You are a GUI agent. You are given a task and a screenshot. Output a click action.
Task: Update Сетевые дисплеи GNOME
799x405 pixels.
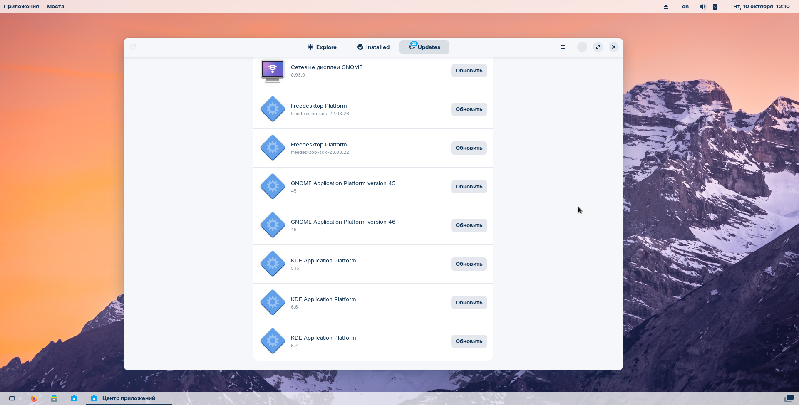tap(469, 71)
